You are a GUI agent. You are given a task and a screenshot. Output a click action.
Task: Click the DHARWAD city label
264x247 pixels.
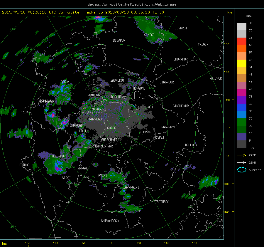click(77, 125)
